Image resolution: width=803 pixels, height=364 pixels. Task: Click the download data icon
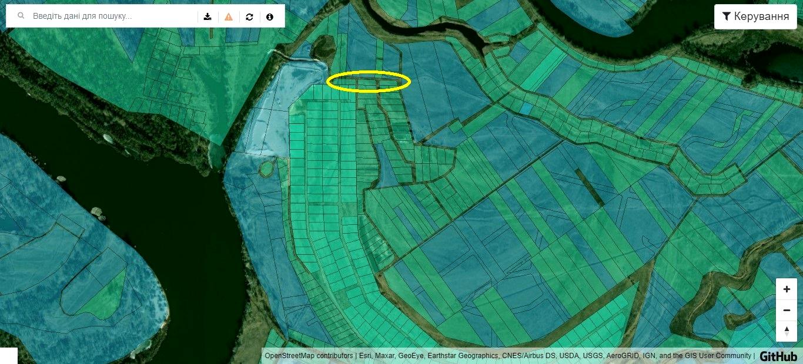[x=208, y=16]
